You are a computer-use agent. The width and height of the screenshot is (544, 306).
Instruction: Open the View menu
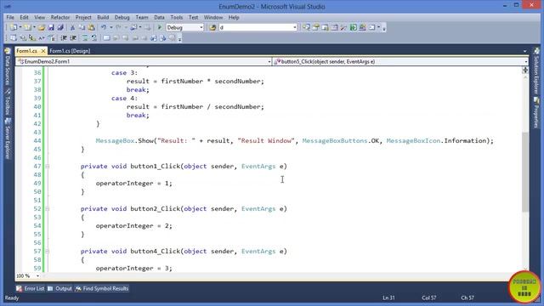pos(39,17)
